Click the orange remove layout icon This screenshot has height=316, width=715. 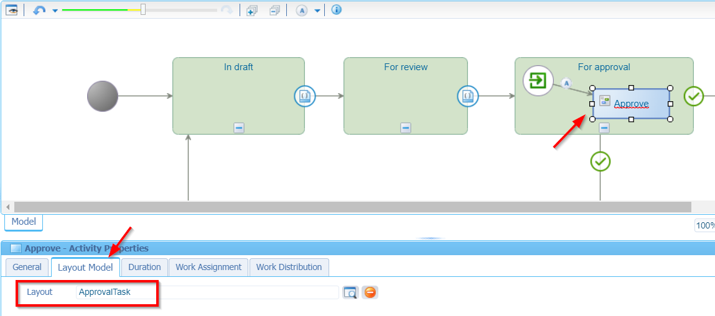click(370, 292)
